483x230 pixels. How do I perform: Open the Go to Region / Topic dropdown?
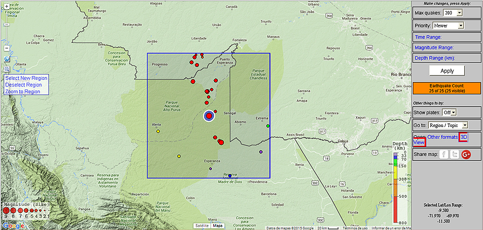[448, 125]
